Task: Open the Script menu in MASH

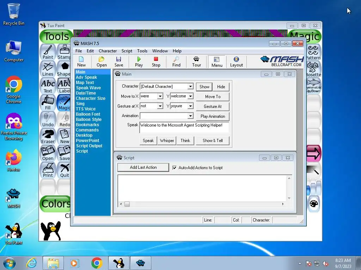Action: click(x=127, y=51)
